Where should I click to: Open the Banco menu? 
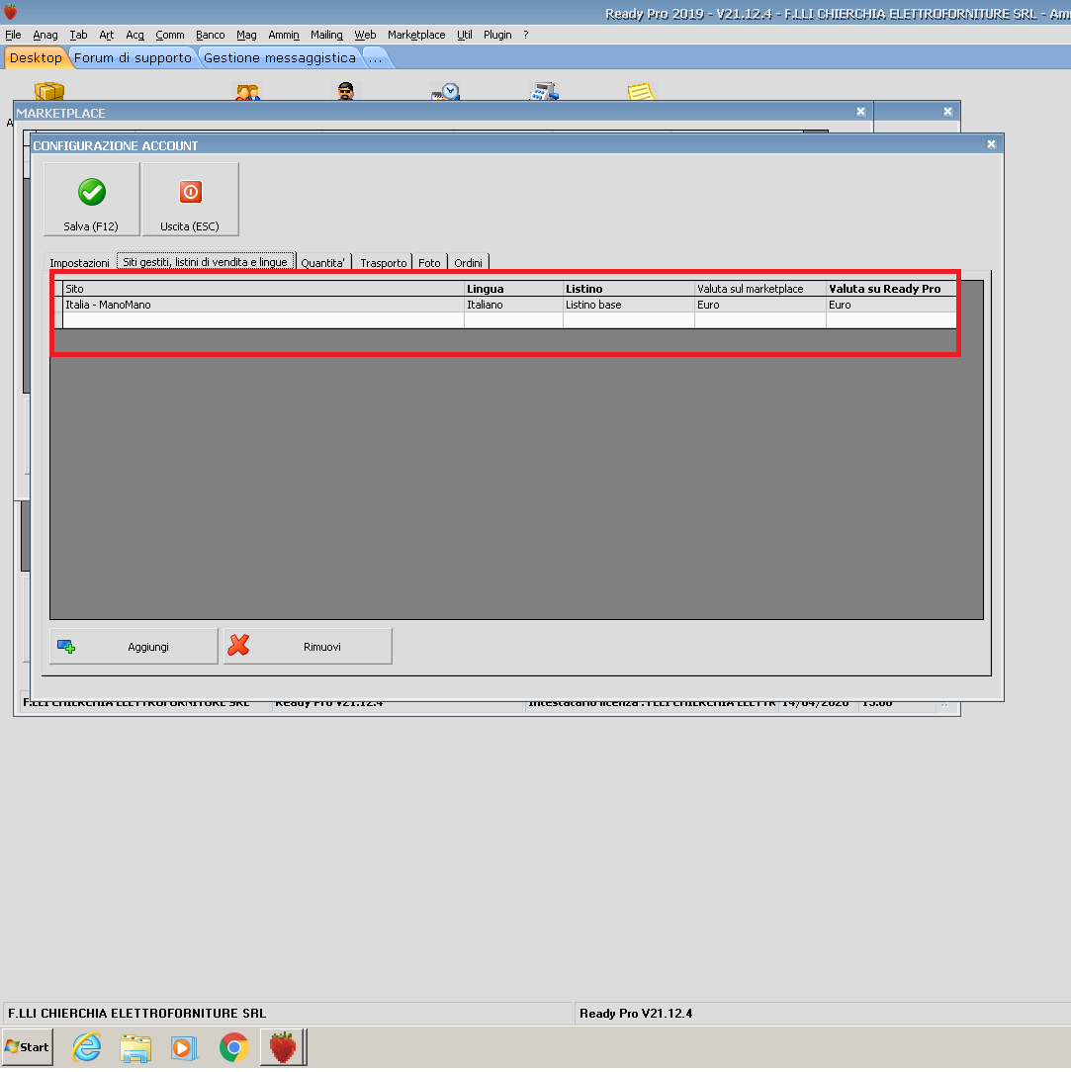tap(210, 35)
